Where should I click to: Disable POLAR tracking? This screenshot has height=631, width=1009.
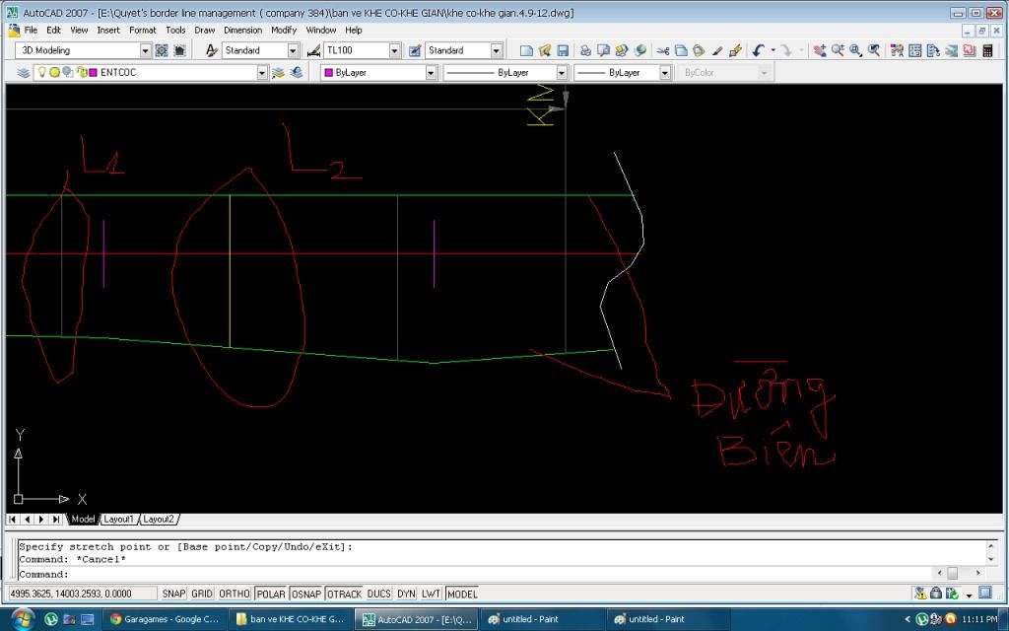pos(271,594)
